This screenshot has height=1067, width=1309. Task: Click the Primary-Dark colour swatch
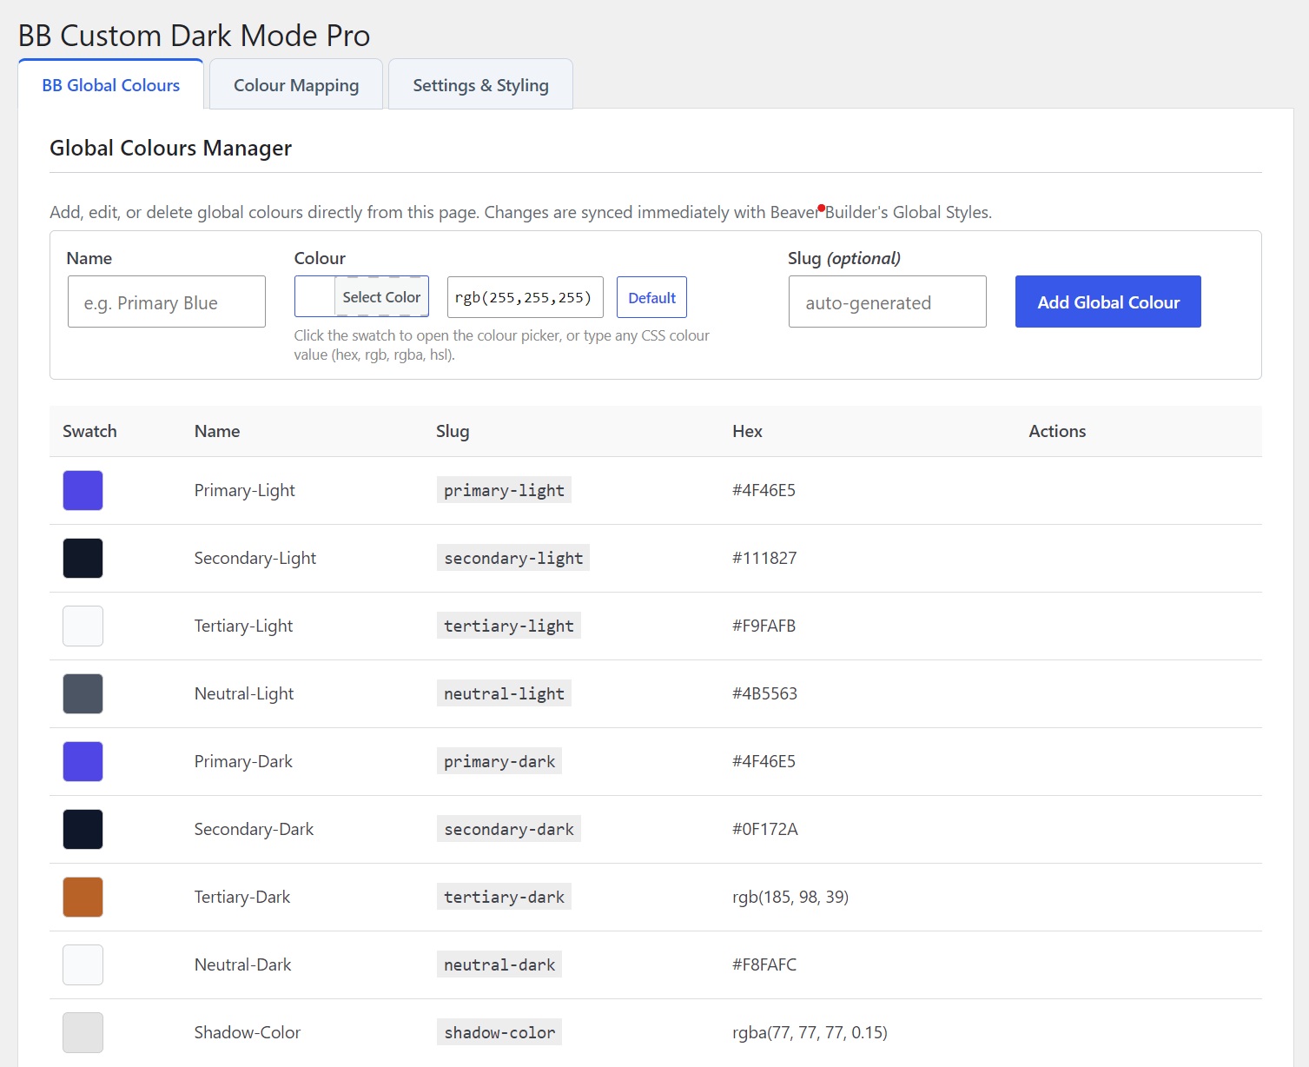coord(83,761)
